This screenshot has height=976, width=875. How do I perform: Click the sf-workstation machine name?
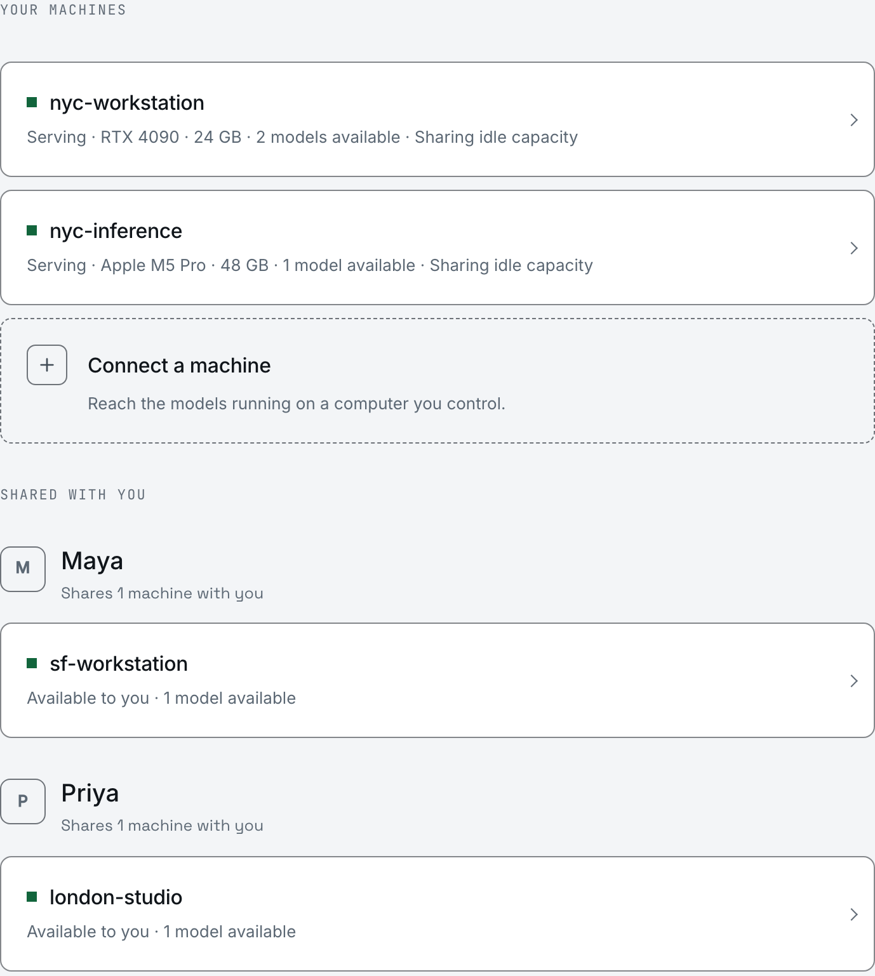(119, 664)
